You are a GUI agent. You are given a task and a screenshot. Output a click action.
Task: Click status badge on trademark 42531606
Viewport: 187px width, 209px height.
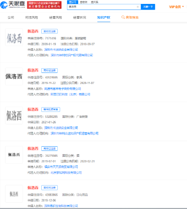(50, 71)
